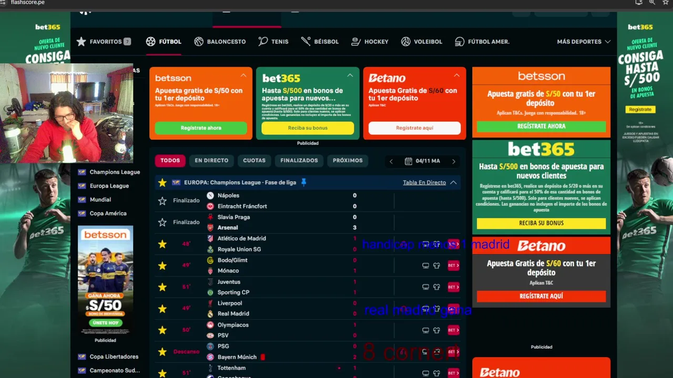Remove Liverpool vs Real Madrid from favorites

point(162,309)
